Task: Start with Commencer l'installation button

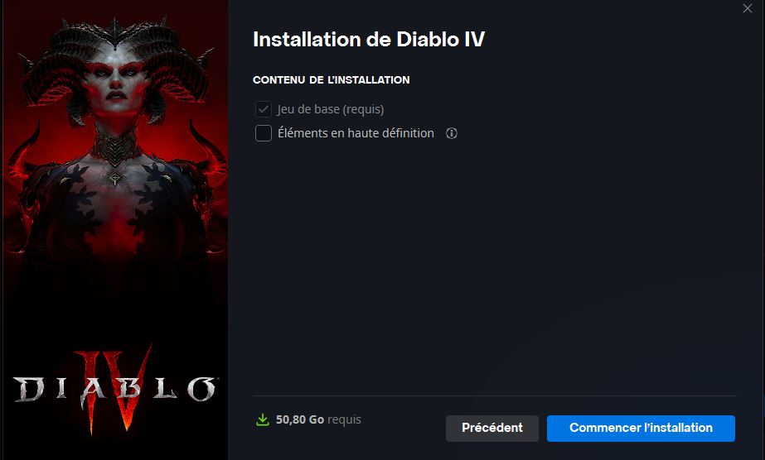Action: coord(641,429)
